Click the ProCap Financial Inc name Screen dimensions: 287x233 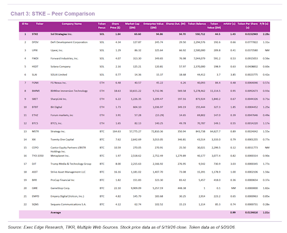62,180
